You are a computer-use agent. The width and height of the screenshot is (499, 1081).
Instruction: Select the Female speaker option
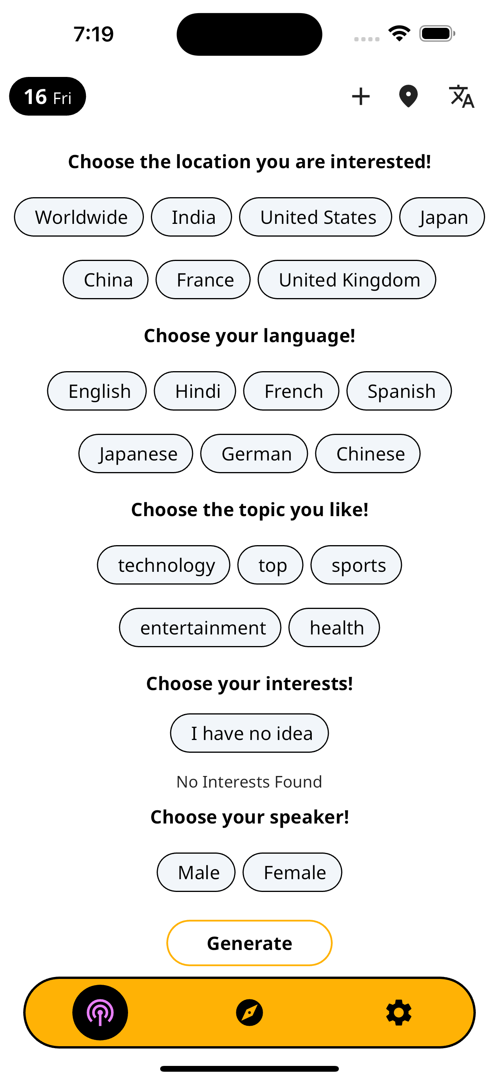coord(292,873)
